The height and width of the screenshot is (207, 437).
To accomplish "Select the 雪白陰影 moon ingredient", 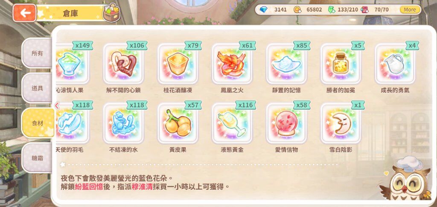I will point(341,123).
